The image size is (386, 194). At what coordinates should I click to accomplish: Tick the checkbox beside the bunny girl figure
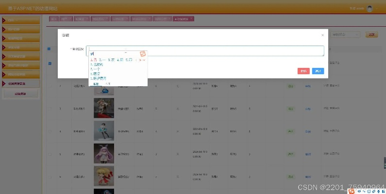(49, 154)
